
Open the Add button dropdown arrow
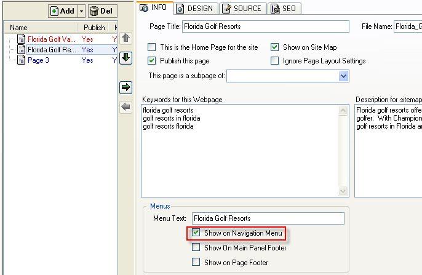[81, 11]
